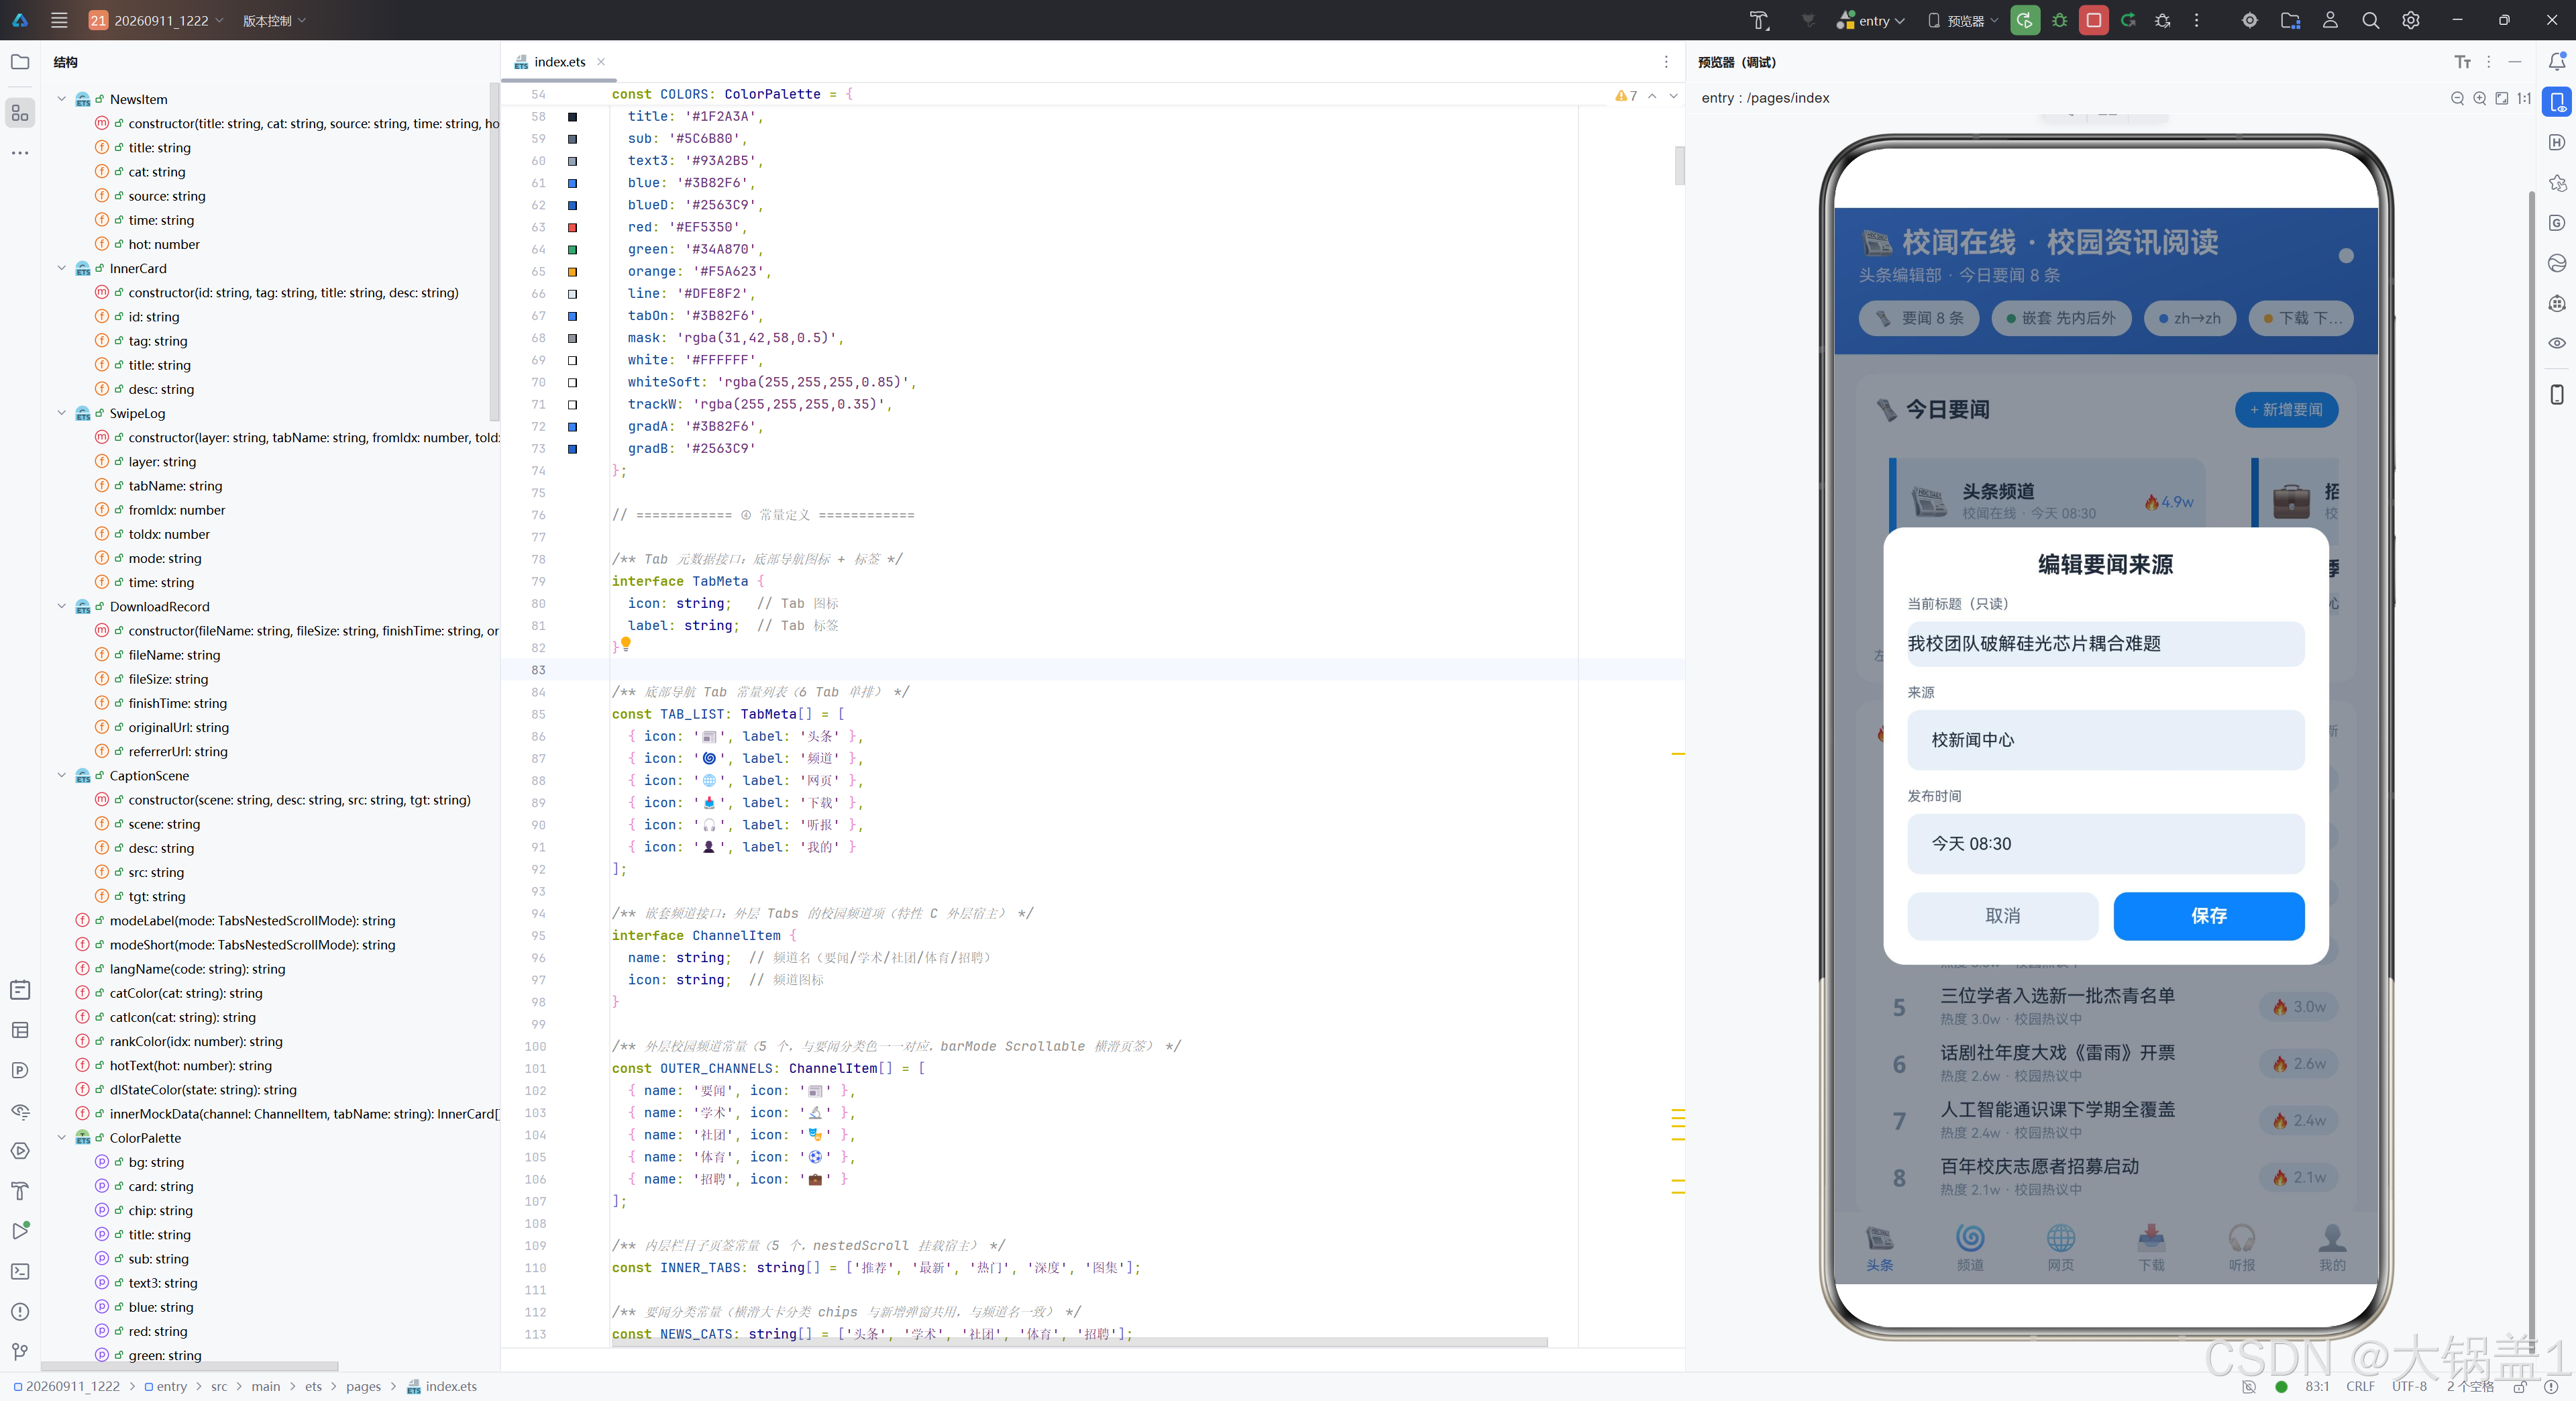Attach debugger using the bug-with-arrow icon

pos(2162,20)
